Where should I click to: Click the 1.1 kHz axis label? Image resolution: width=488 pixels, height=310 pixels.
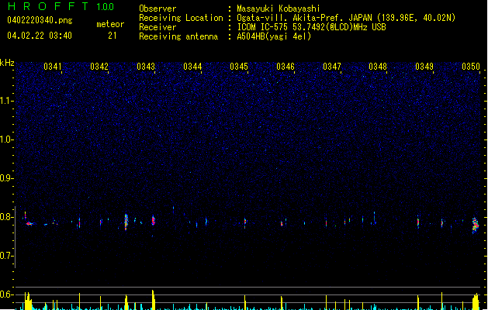(7, 101)
